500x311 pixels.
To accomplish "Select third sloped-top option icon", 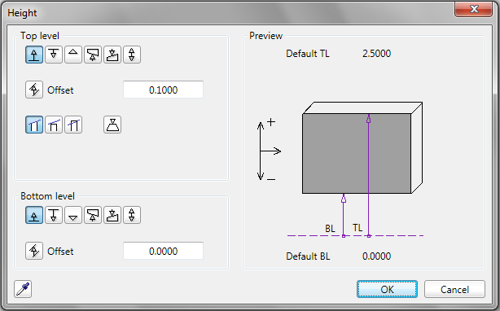I will tap(73, 125).
